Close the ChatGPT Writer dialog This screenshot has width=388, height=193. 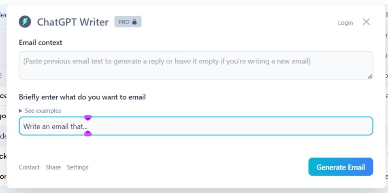pyautogui.click(x=366, y=22)
